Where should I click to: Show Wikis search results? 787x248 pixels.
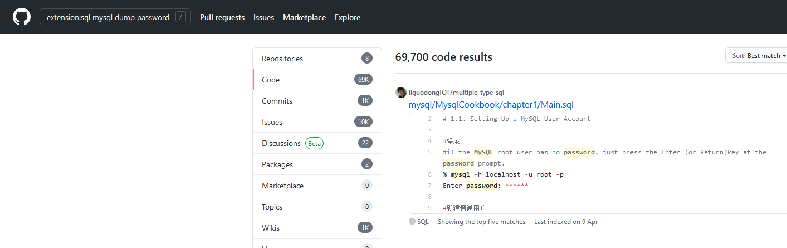coord(317,228)
